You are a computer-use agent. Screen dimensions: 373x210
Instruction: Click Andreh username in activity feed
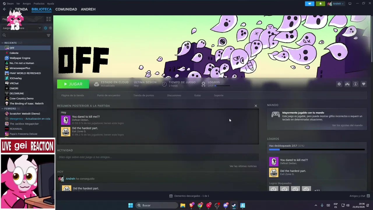click(70, 179)
